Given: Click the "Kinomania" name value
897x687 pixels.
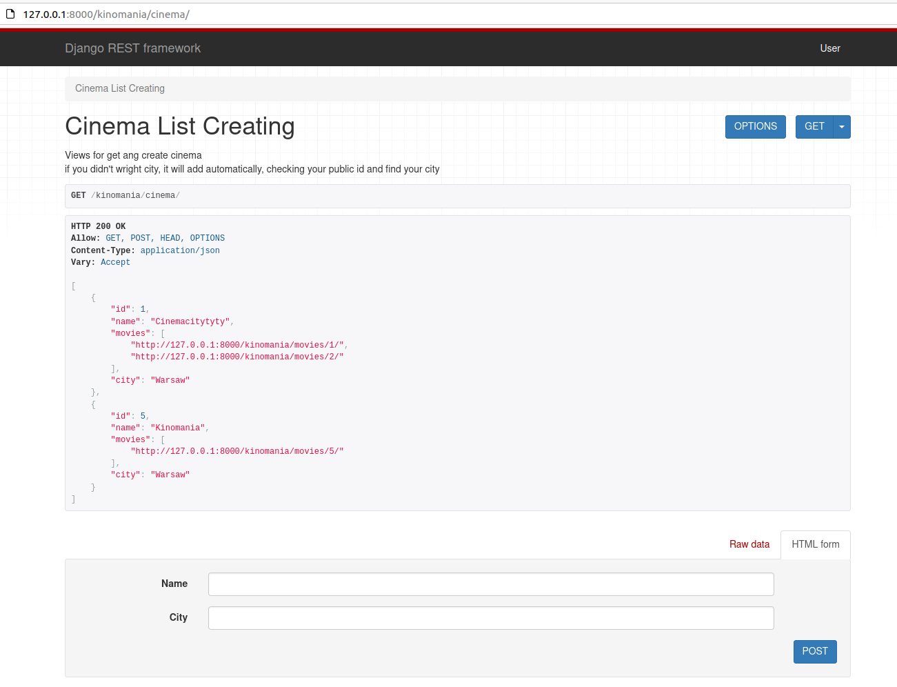Looking at the screenshot, I should 178,428.
